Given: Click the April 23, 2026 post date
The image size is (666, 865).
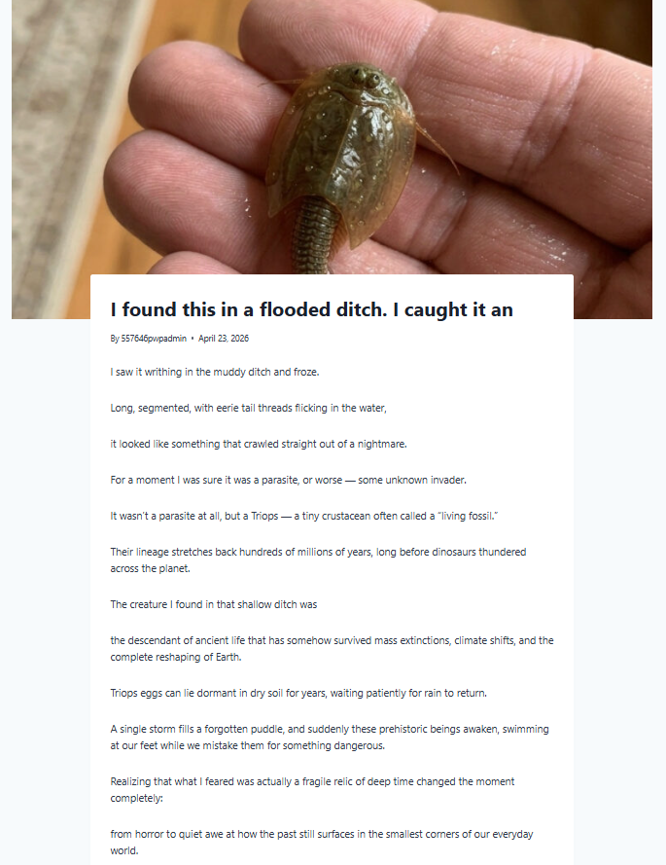Looking at the screenshot, I should point(224,339).
